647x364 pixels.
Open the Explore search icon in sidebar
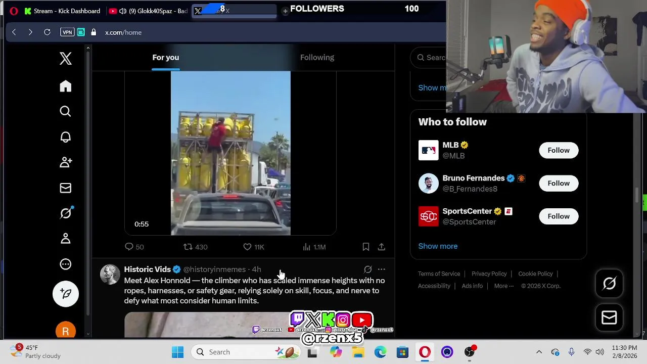pos(65,111)
